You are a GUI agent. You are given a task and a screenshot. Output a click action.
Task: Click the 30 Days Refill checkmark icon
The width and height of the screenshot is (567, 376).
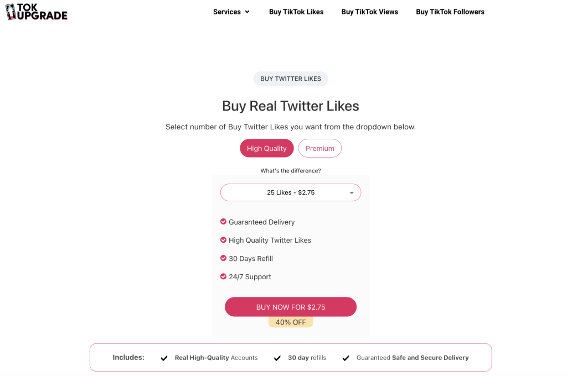pos(223,258)
